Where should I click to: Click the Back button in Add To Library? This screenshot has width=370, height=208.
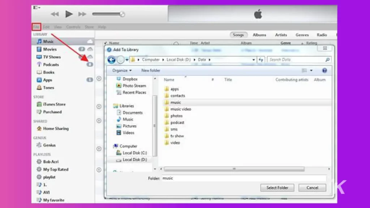111,60
